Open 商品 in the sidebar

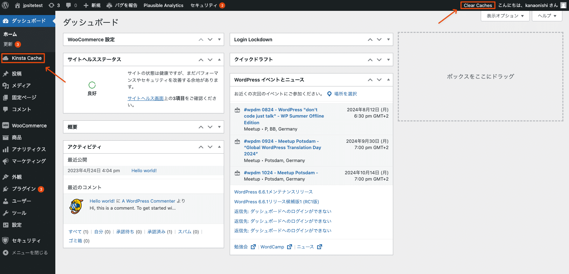pyautogui.click(x=28, y=137)
